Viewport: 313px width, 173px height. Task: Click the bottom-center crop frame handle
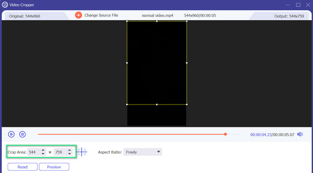tap(157, 105)
